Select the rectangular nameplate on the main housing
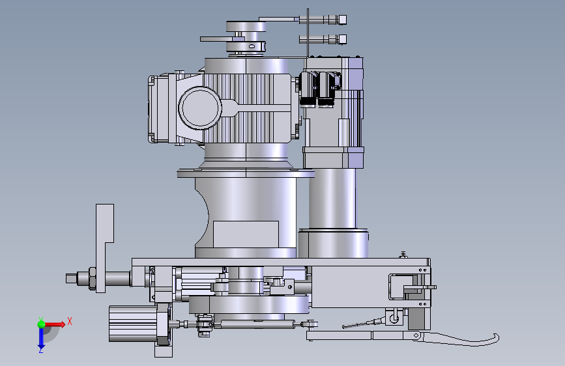This screenshot has width=565, height=366. [246, 234]
